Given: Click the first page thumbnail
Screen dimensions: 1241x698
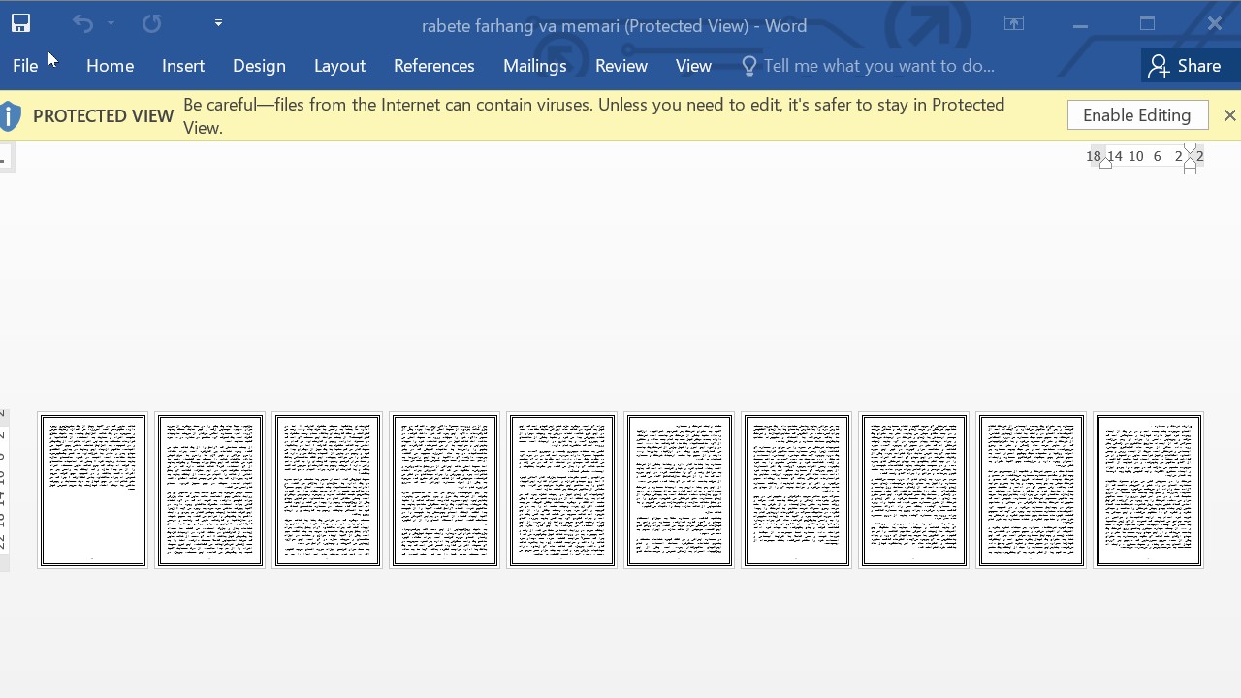Looking at the screenshot, I should pyautogui.click(x=93, y=491).
